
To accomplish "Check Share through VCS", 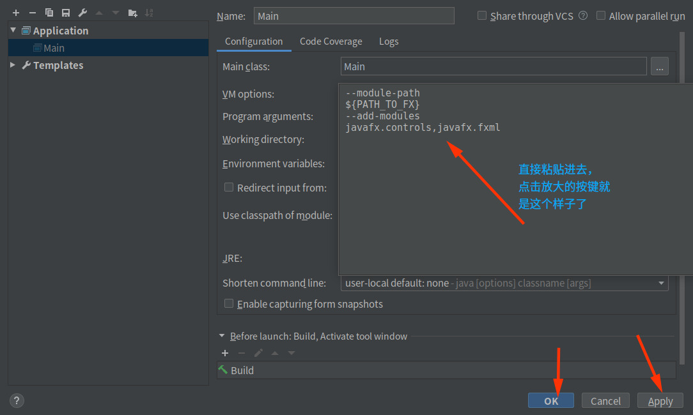I will tap(481, 15).
